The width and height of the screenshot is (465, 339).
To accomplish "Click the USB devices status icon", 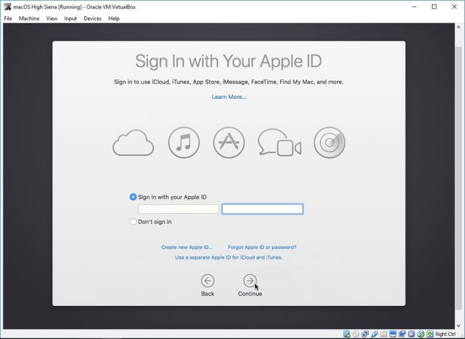I will 374,334.
